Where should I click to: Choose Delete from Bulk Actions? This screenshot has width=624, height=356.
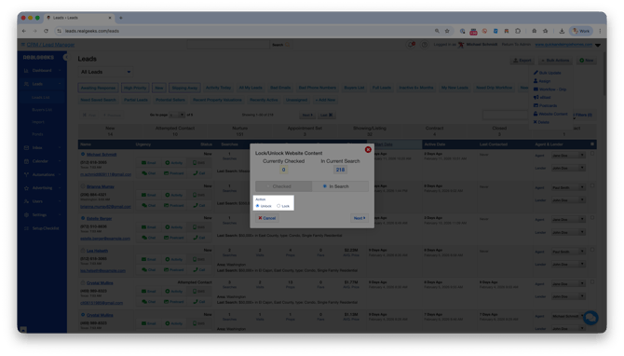click(541, 122)
